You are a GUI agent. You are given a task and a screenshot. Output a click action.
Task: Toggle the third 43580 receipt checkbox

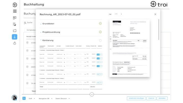27,58
